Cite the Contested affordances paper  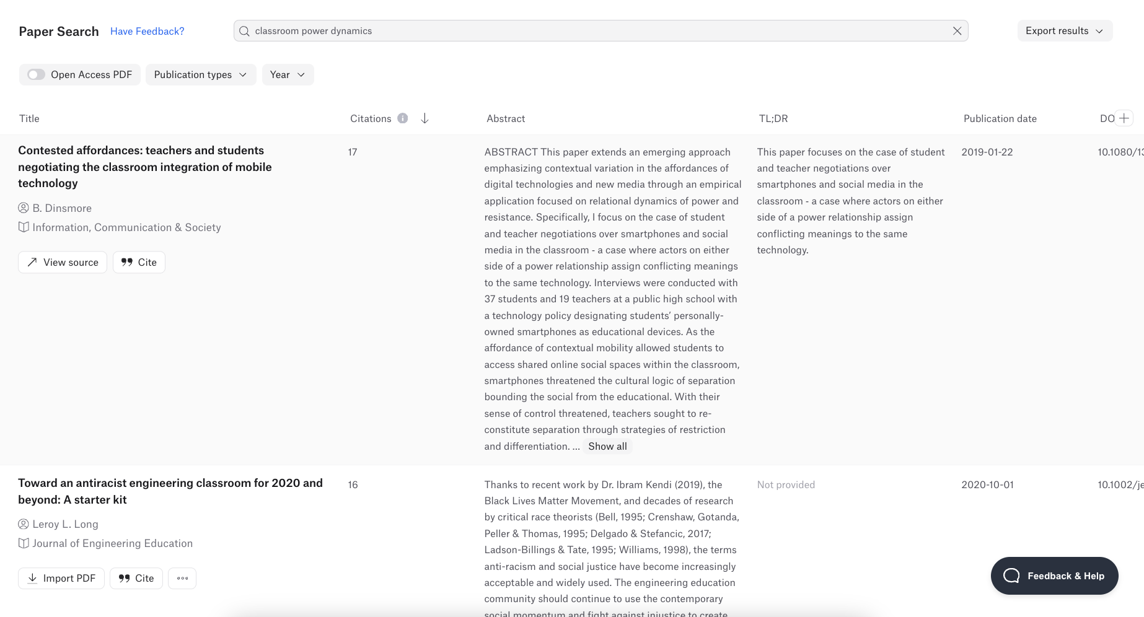[139, 262]
